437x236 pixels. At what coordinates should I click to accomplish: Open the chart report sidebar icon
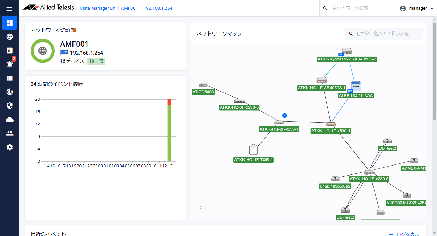[x=10, y=50]
